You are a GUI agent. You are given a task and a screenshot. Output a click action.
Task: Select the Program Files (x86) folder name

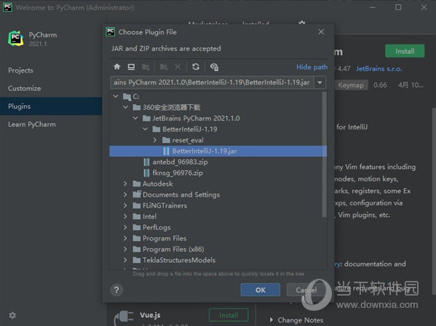(173, 250)
